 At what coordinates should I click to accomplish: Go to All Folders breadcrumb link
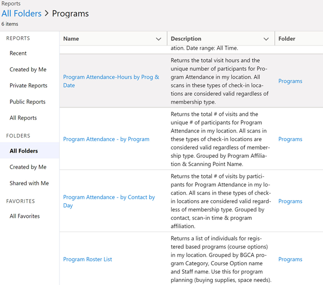21,13
